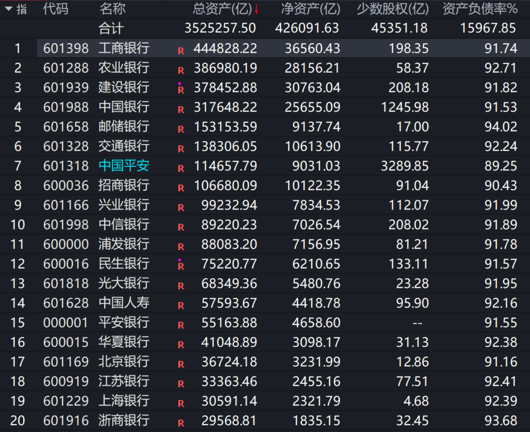The width and height of the screenshot is (530, 432).
Task: Click the red sort arrow beside 总资产(亿)
Action: pyautogui.click(x=257, y=9)
